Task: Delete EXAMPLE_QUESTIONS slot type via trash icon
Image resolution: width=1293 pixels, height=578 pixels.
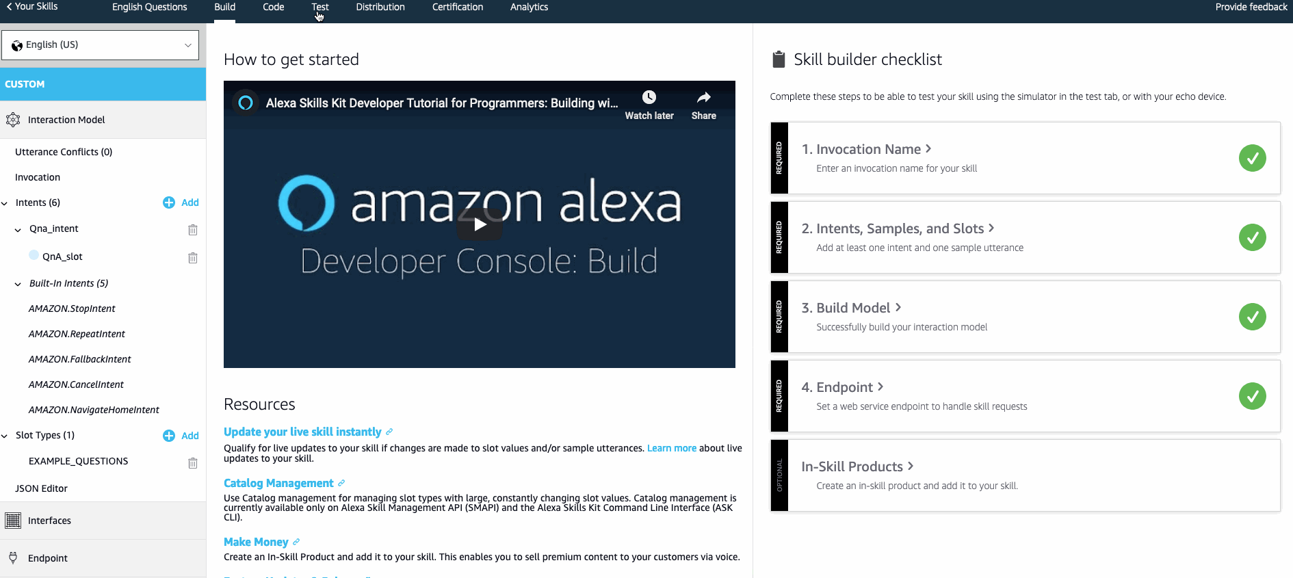Action: pos(193,463)
